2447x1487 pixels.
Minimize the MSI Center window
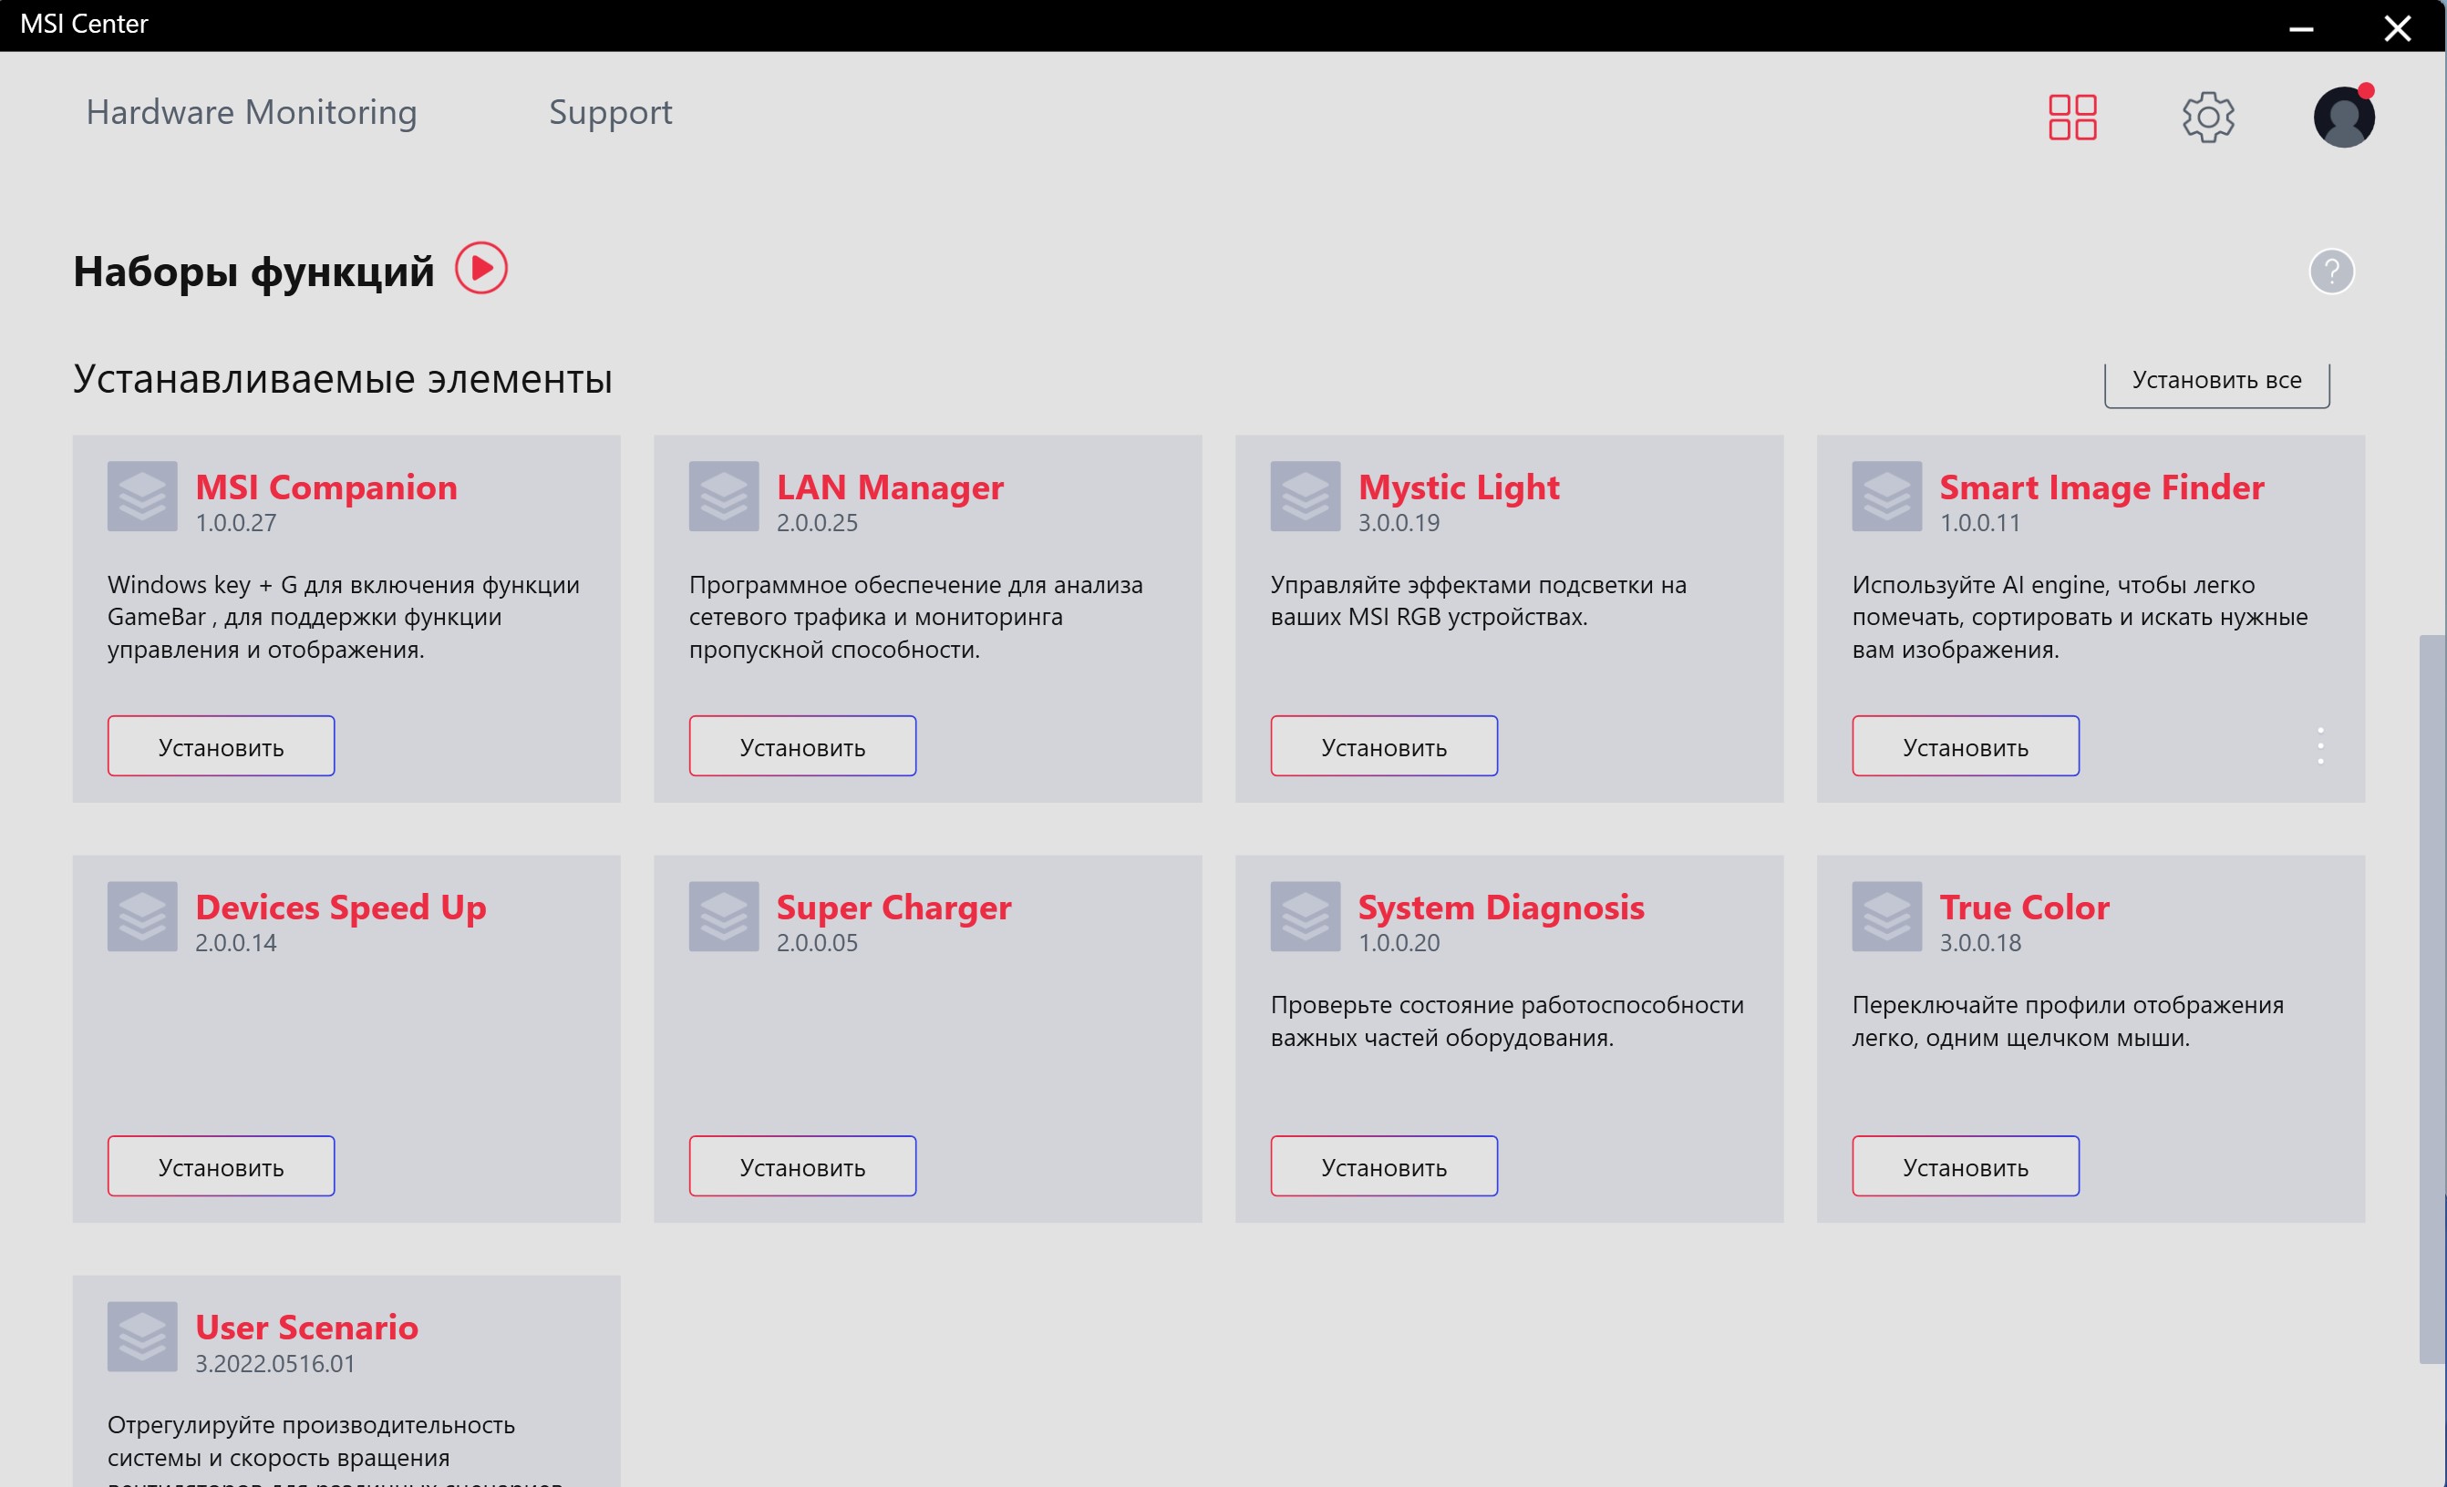tap(2300, 28)
